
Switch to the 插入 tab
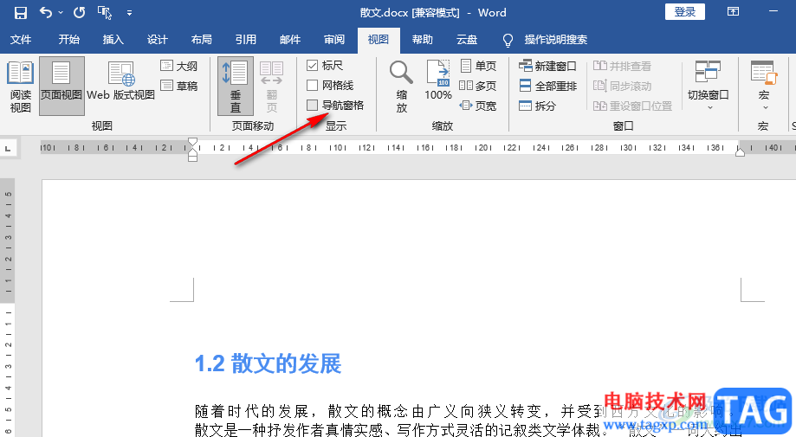coord(113,40)
